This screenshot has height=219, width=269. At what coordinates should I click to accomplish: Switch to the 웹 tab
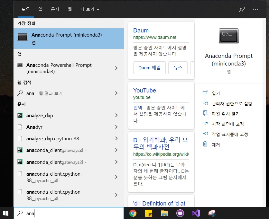pos(70,9)
